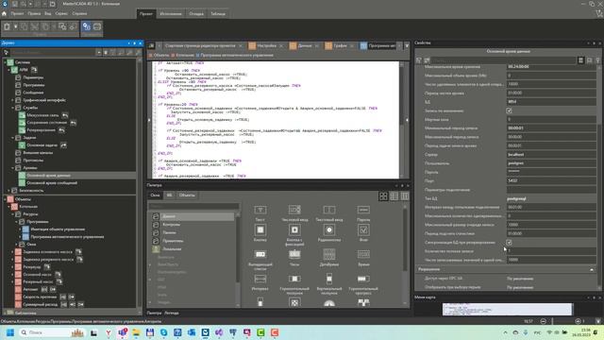
Task: Zoom in with the plus button
Action: coord(578,321)
